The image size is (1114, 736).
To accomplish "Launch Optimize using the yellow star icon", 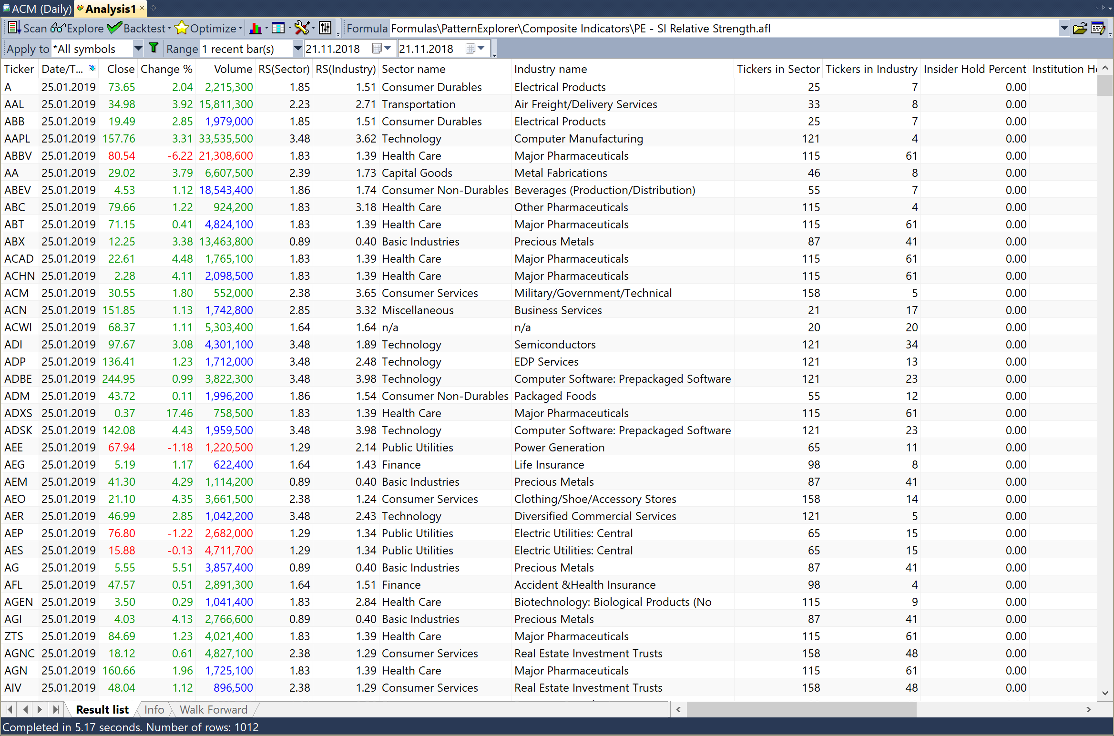I will pyautogui.click(x=181, y=28).
